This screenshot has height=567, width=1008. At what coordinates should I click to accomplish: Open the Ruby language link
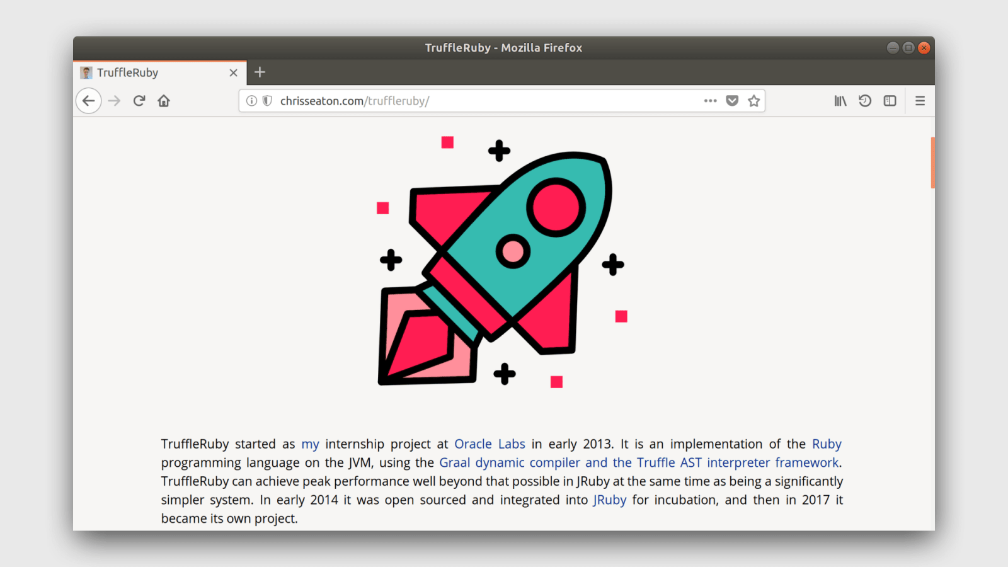point(827,444)
